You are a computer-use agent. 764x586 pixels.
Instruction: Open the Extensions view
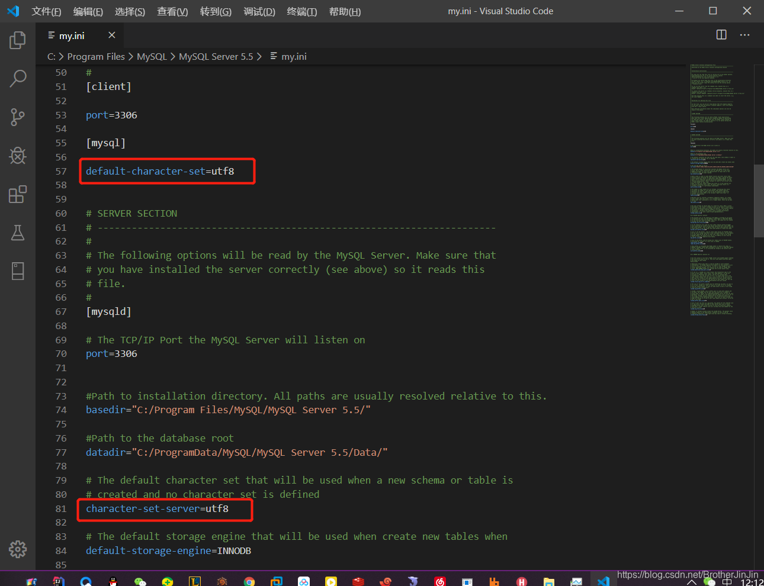point(18,194)
